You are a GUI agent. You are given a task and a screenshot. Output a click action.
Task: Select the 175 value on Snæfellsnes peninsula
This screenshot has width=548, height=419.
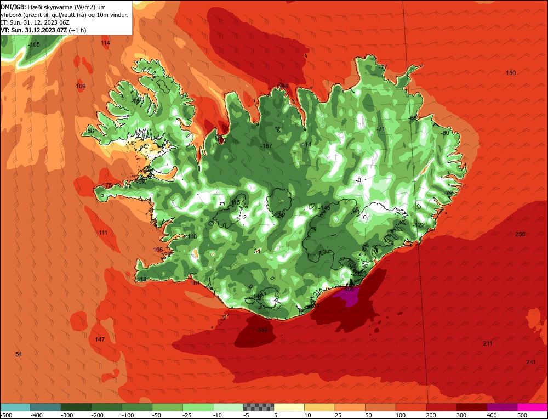point(107,185)
